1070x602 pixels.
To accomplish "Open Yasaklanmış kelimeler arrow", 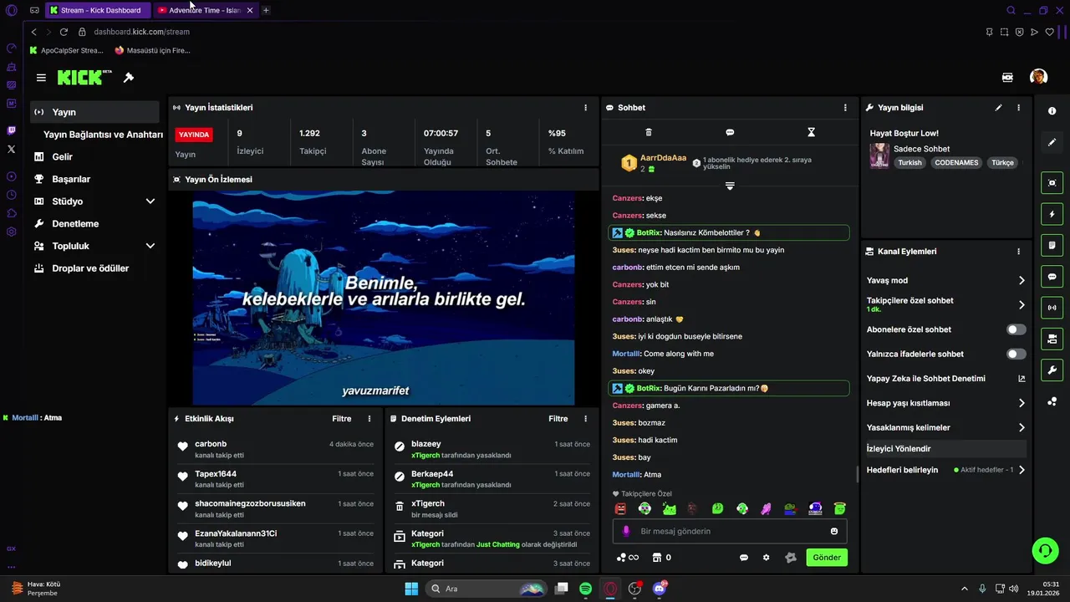I will point(1022,427).
